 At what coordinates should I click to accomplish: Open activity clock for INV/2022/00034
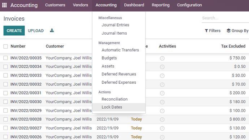[x=162, y=67]
